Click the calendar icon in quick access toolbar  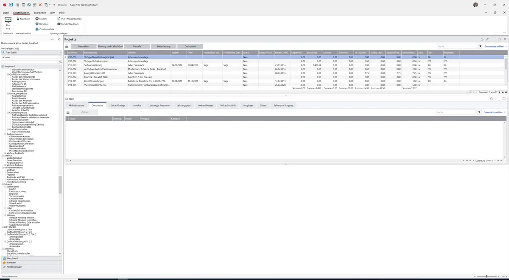click(x=23, y=5)
